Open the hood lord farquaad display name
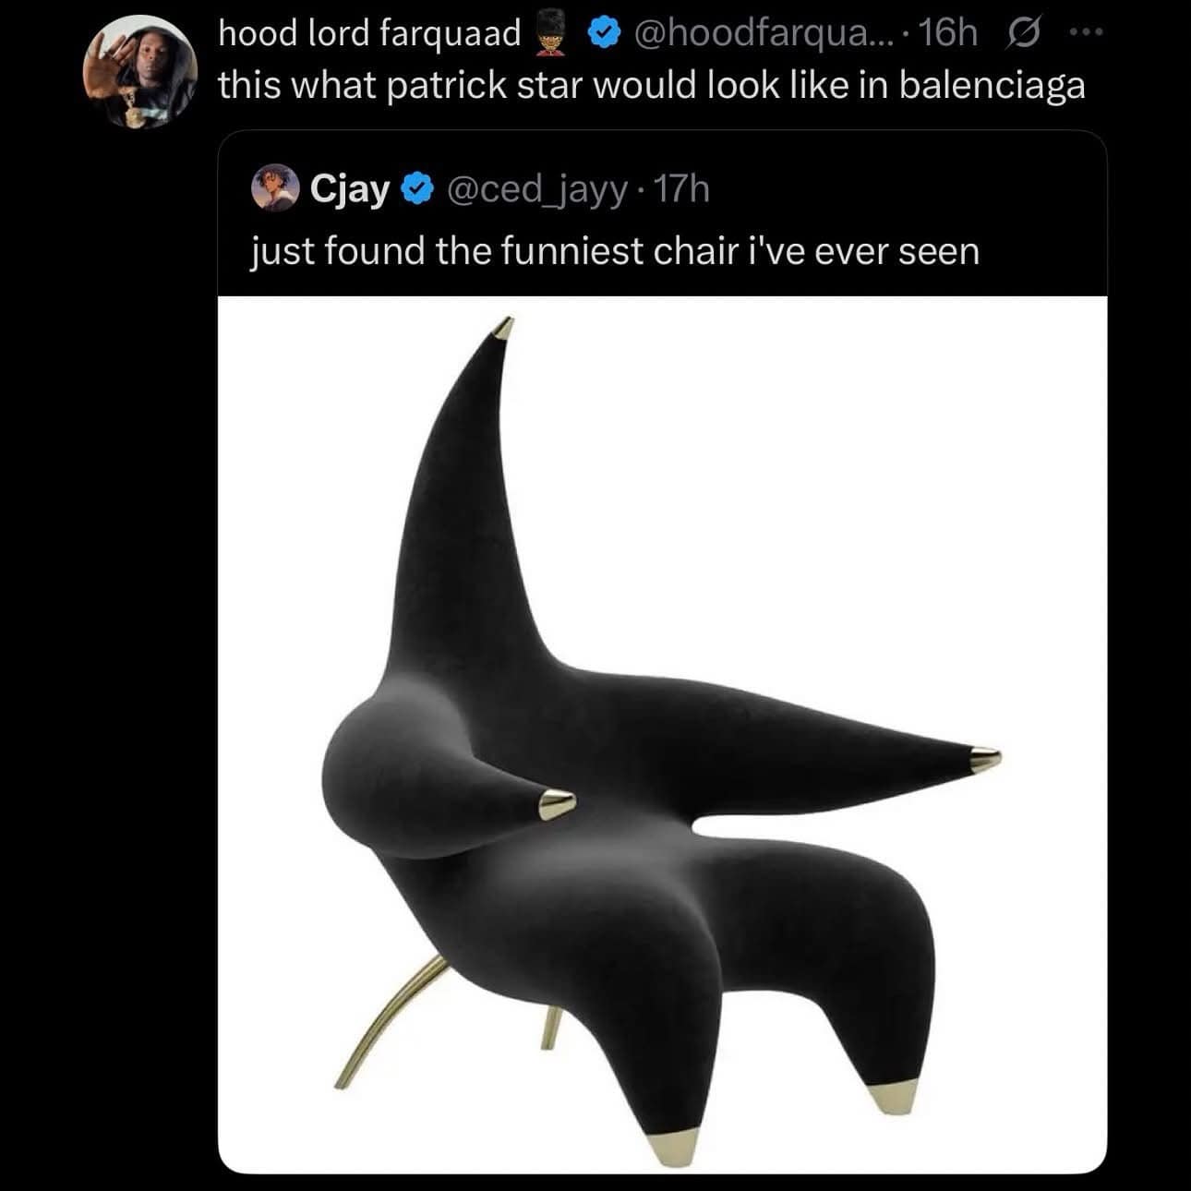 pyautogui.click(x=369, y=34)
